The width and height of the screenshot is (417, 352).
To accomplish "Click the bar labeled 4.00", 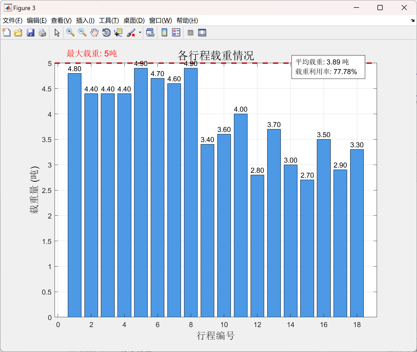I will (241, 215).
